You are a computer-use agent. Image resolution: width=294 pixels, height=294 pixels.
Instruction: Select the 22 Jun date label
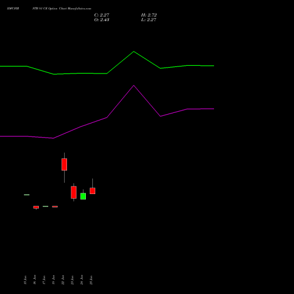(x=63, y=280)
